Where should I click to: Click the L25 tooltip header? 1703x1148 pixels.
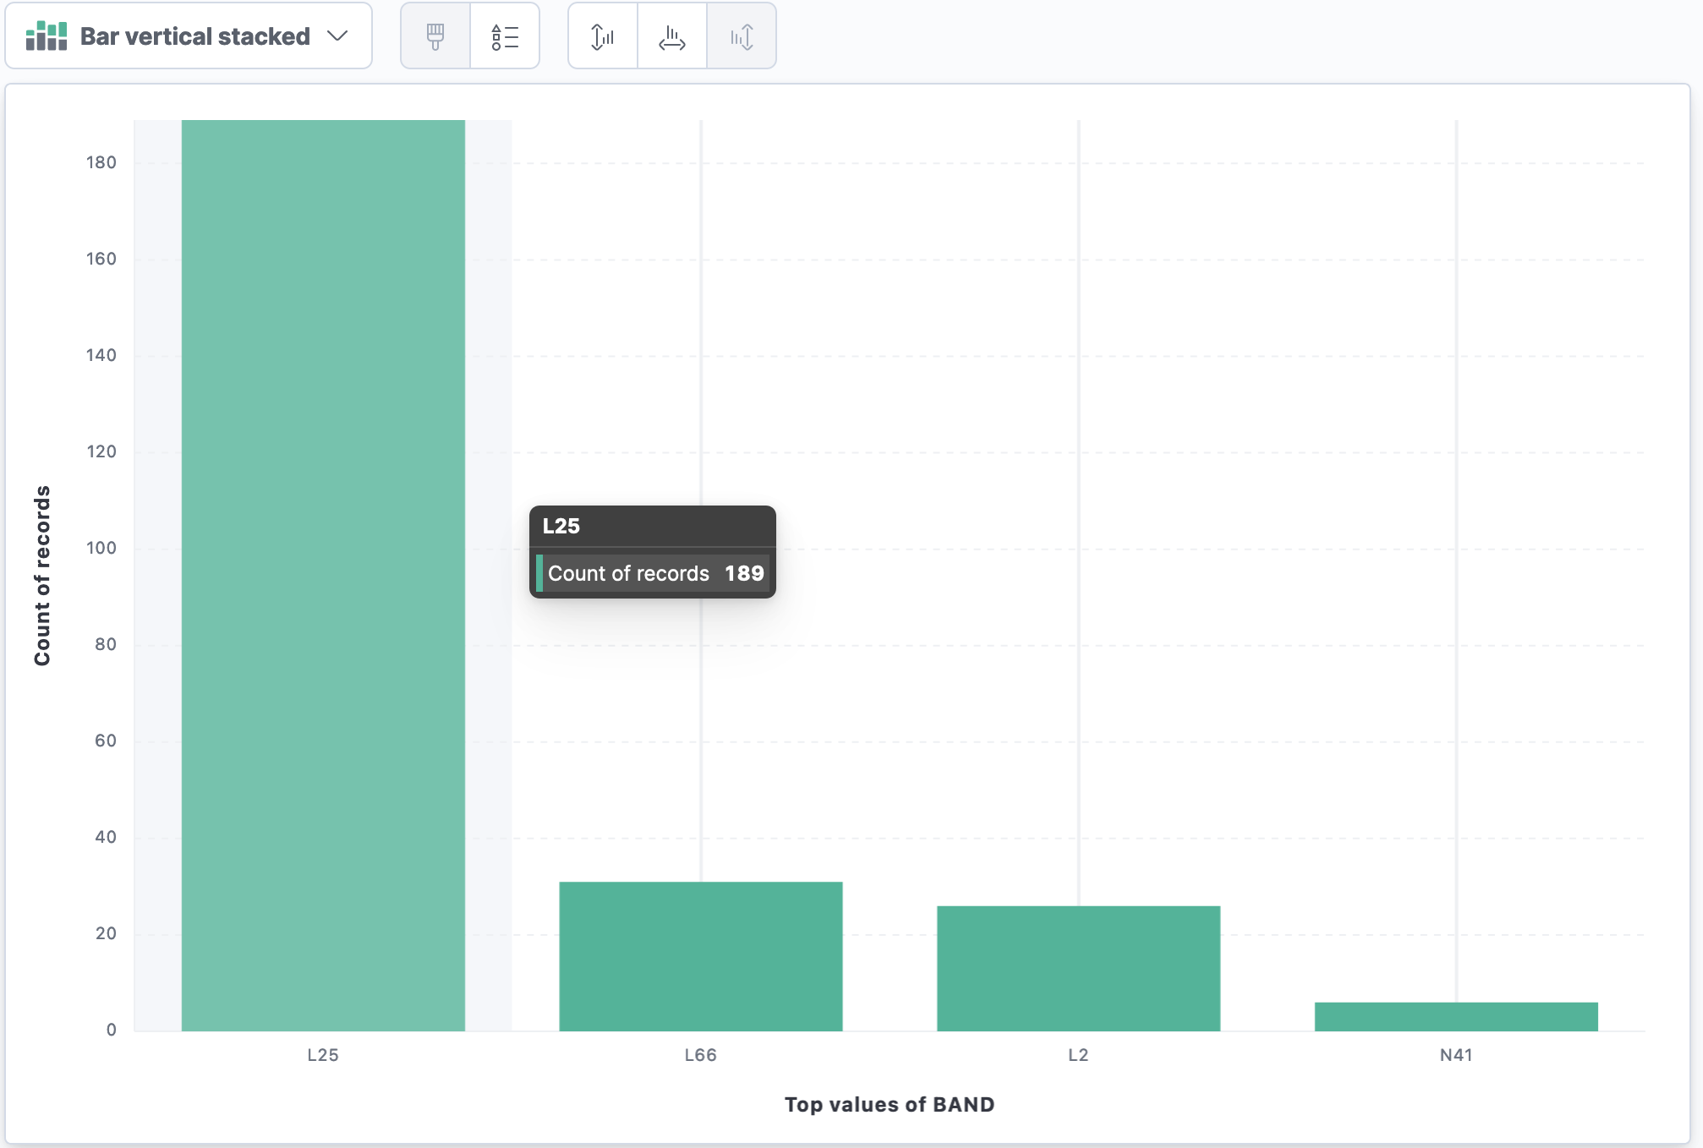click(x=561, y=526)
